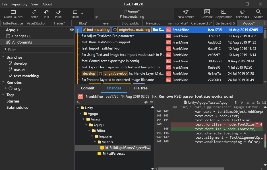The image size is (267, 170).
Task: Select the develop branch in the sidebar
Action: (20, 63)
